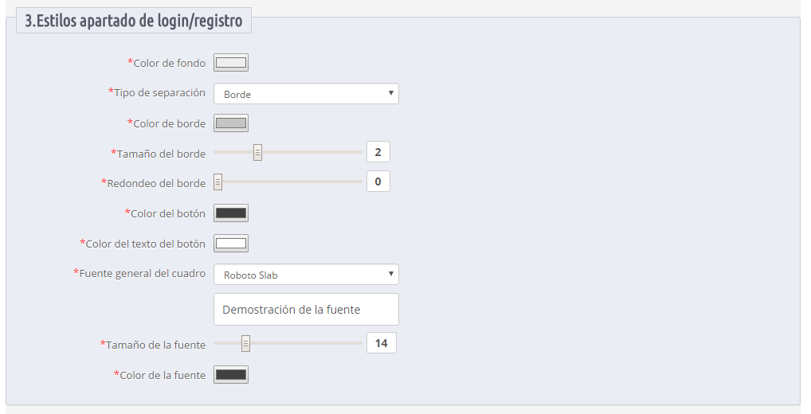Click the Roboto Slab dropdown arrow
This screenshot has height=414, width=811.
pyautogui.click(x=391, y=274)
